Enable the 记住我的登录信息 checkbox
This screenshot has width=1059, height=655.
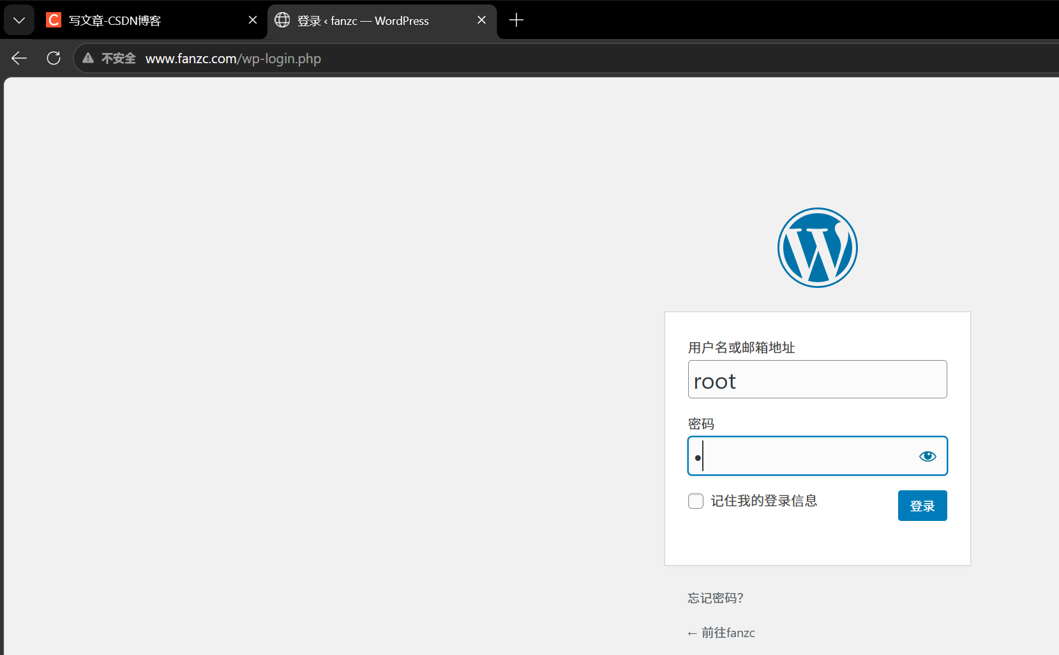[x=696, y=501]
